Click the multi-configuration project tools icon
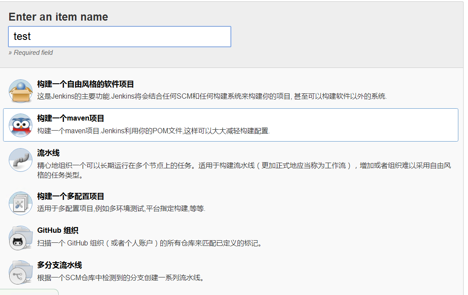Viewport: 468px width, 295px height. tap(21, 203)
